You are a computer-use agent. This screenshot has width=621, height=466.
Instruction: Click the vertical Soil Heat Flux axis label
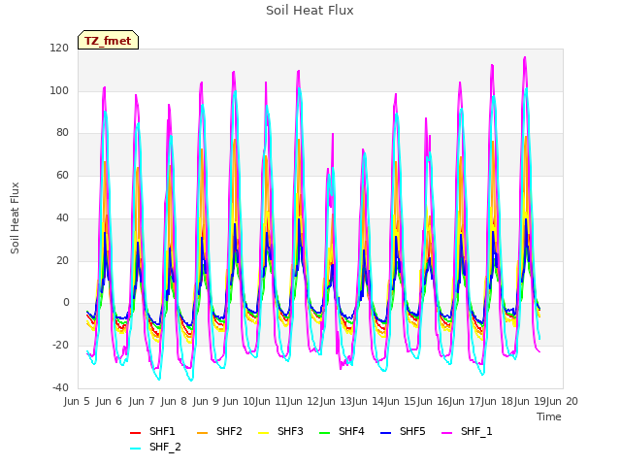(15, 217)
